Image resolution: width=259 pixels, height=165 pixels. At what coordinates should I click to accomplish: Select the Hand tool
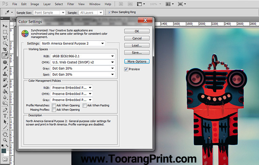[x=5, y=134]
